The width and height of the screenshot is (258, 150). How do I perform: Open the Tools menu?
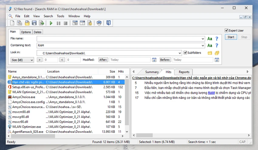(x=60, y=16)
